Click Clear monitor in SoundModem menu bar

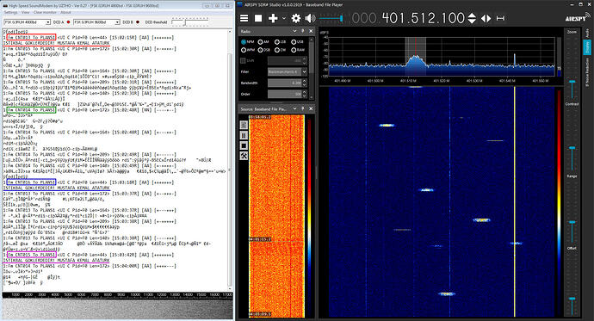tap(45, 13)
